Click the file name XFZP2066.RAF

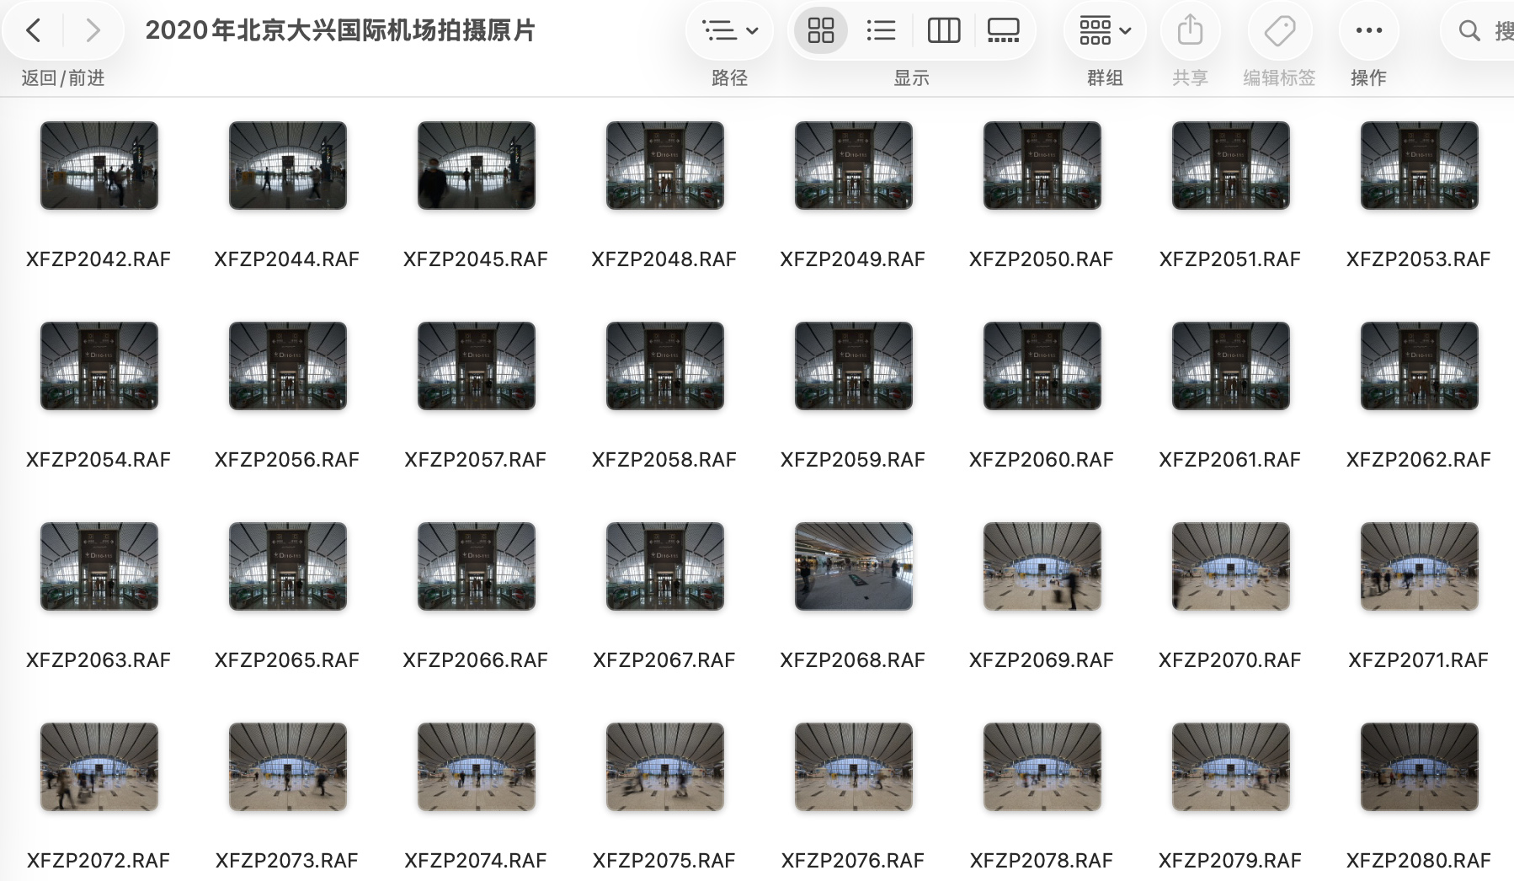point(476,660)
